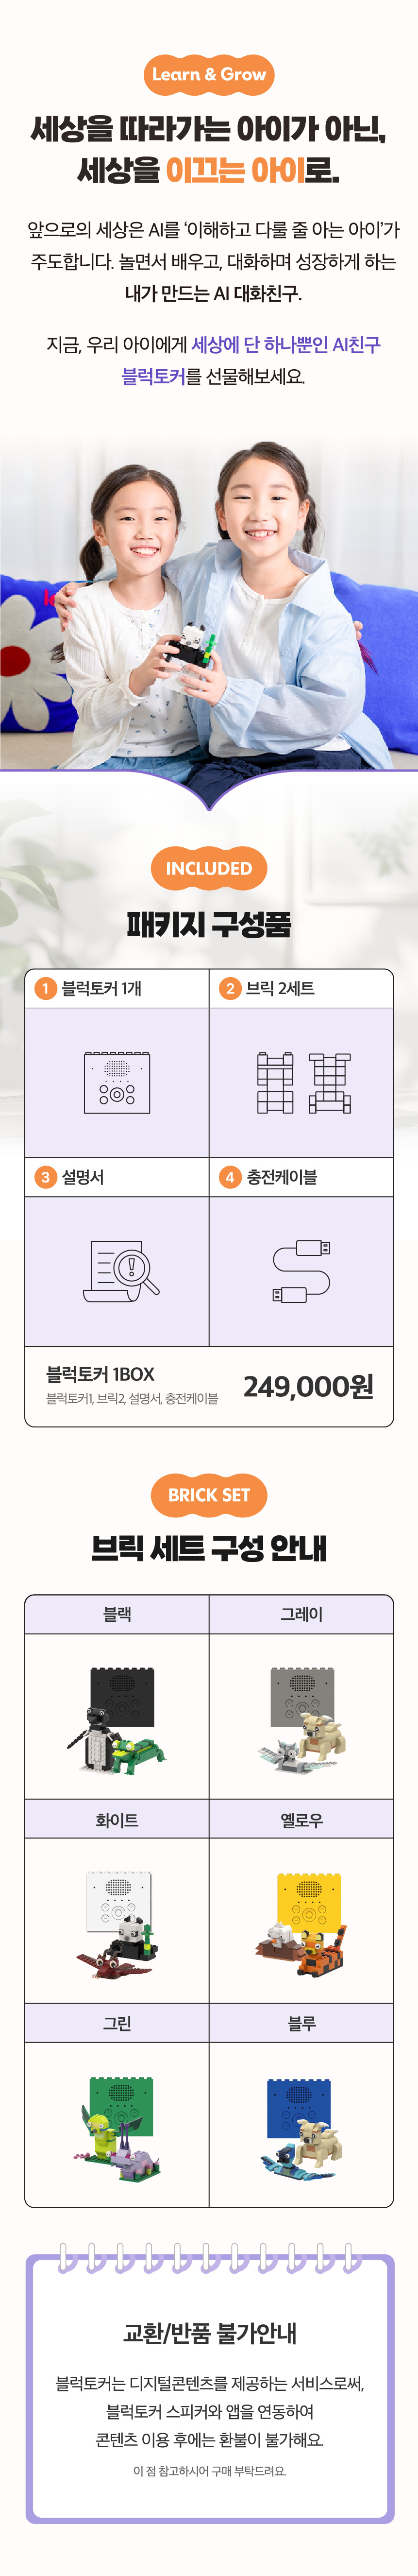This screenshot has width=418, height=2576.
Task: Select the 블랙 brick set header
Action: [x=117, y=1614]
